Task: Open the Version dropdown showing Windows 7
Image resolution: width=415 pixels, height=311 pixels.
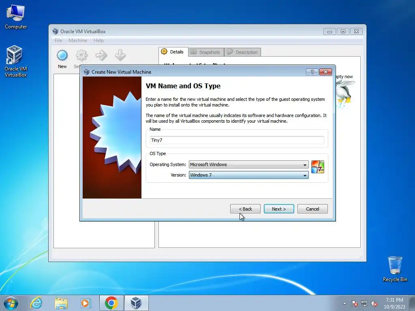Action: 248,175
